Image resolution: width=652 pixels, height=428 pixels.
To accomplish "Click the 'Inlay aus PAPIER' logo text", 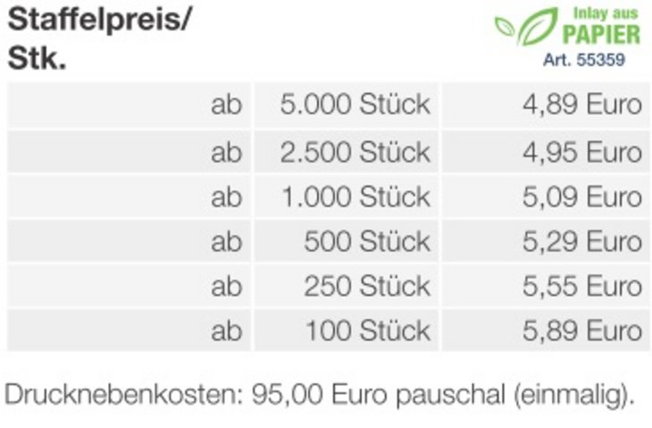I will tap(601, 27).
